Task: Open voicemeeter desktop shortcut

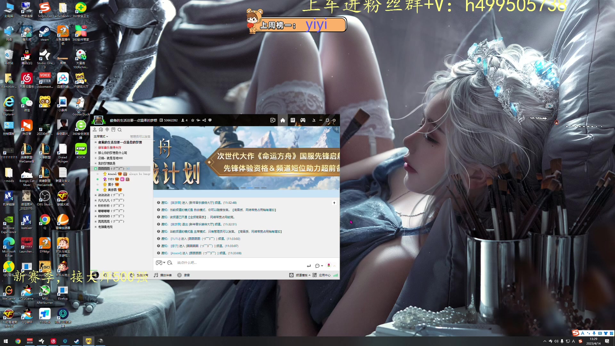Action: point(45,81)
